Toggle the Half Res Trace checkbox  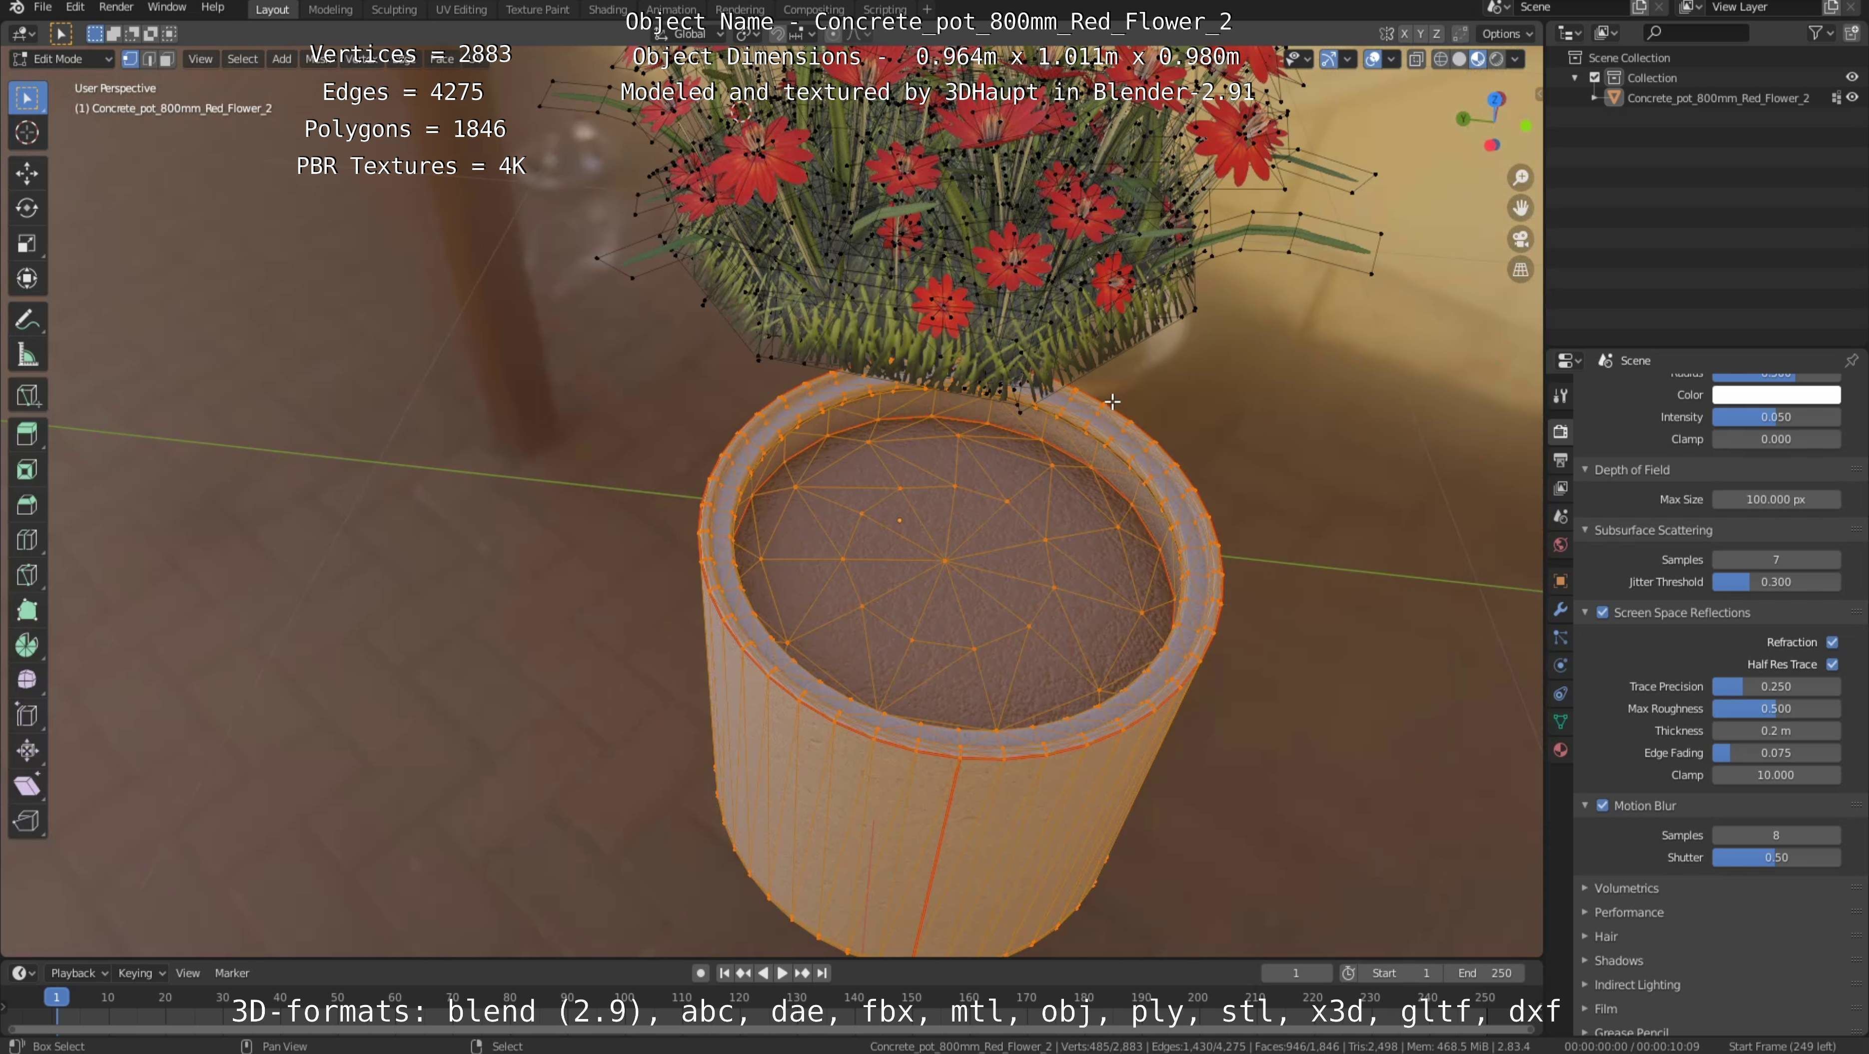tap(1832, 665)
